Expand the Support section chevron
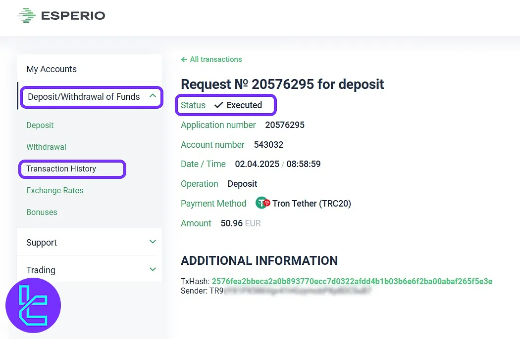The width and height of the screenshot is (520, 339). pos(153,242)
